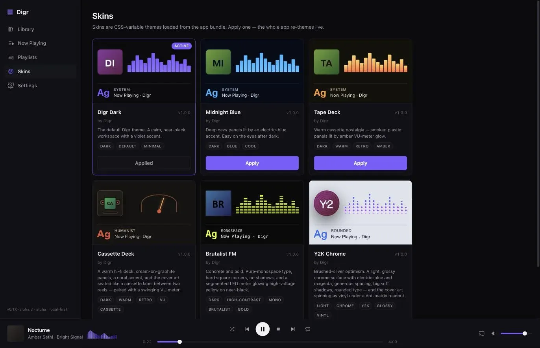Seek on the track progress bar
Screen dimensions: 540x348
click(270, 342)
